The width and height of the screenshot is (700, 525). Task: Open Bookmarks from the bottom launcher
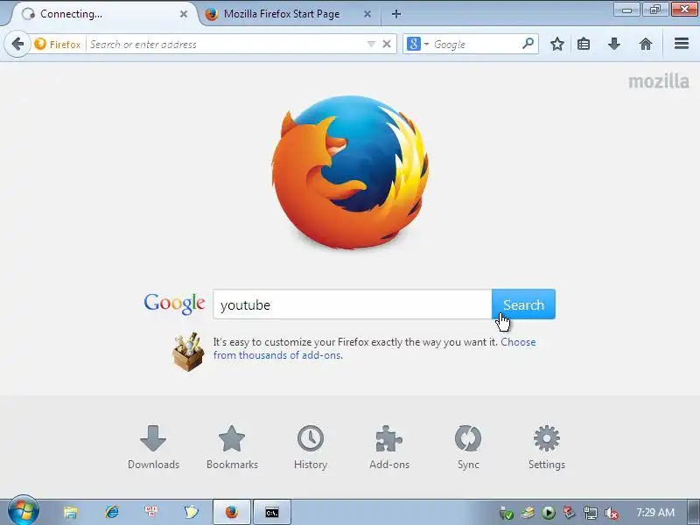pyautogui.click(x=232, y=447)
